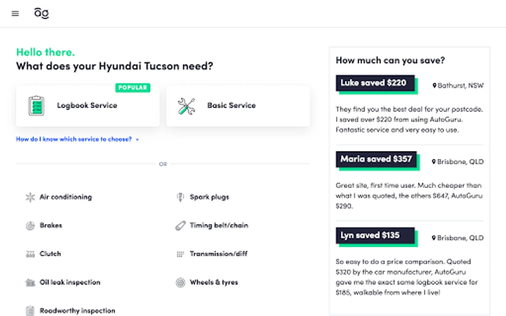This screenshot has height=316, width=506.
Task: Click the Spark plugs icon
Action: 180,197
